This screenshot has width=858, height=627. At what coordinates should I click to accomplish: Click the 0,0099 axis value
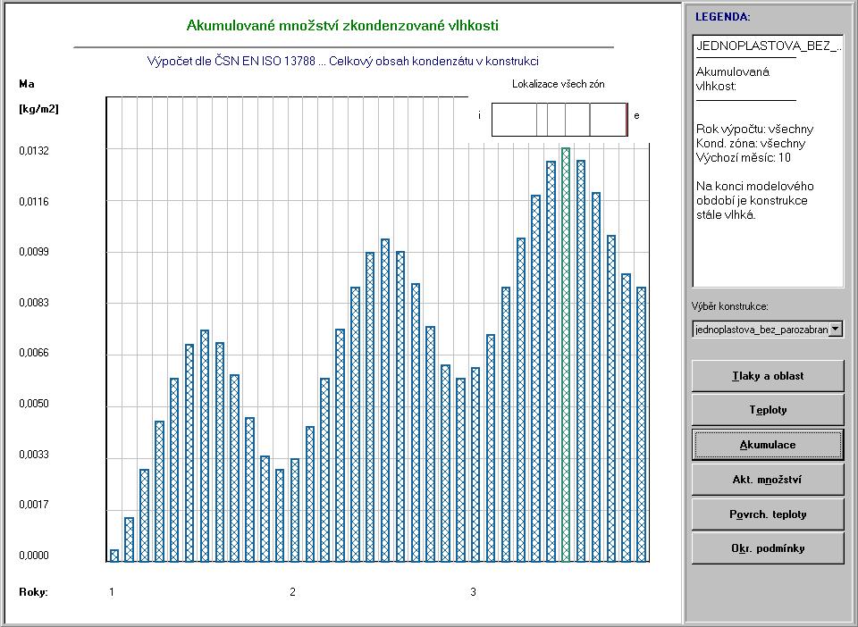point(34,252)
